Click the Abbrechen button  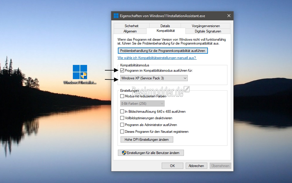196,166
